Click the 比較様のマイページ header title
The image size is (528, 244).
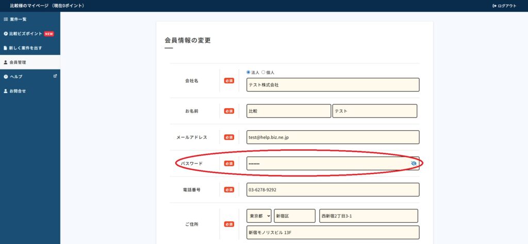(46, 6)
